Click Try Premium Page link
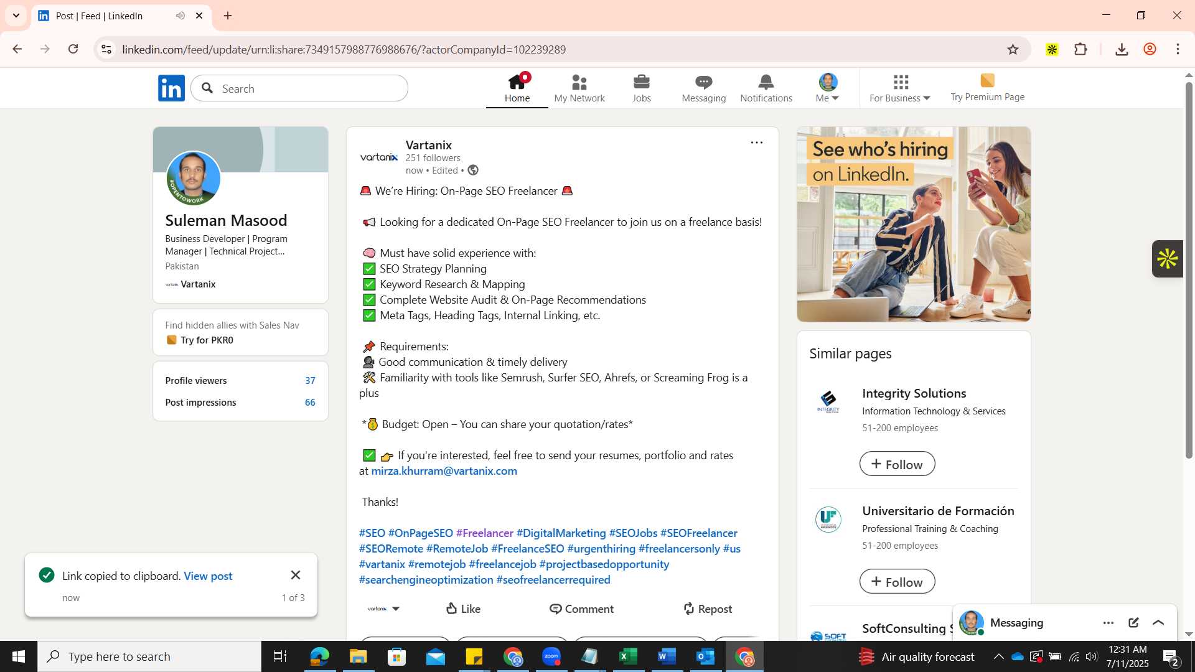The height and width of the screenshot is (672, 1195). click(987, 88)
